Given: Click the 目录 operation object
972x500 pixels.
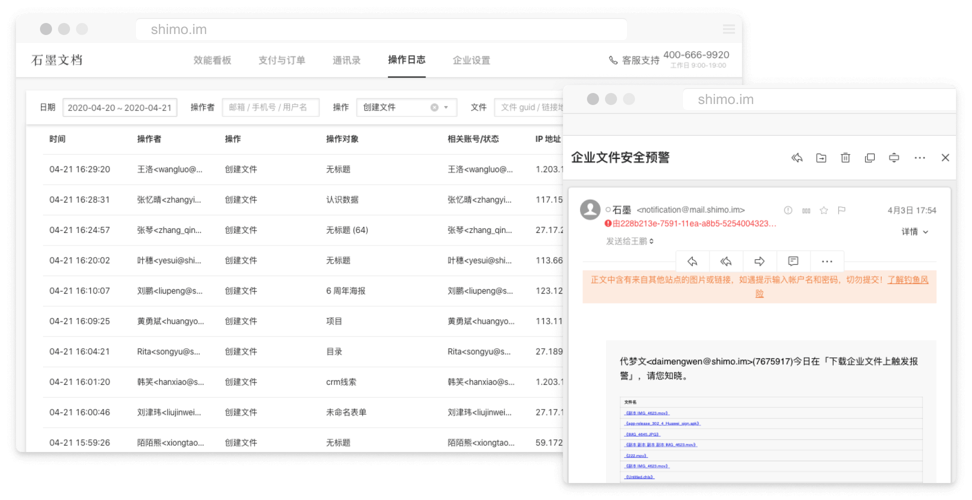Looking at the screenshot, I should pos(334,352).
